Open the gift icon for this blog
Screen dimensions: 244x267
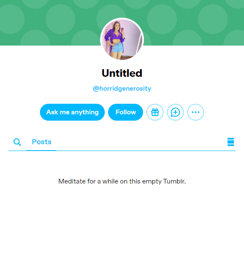click(x=155, y=112)
